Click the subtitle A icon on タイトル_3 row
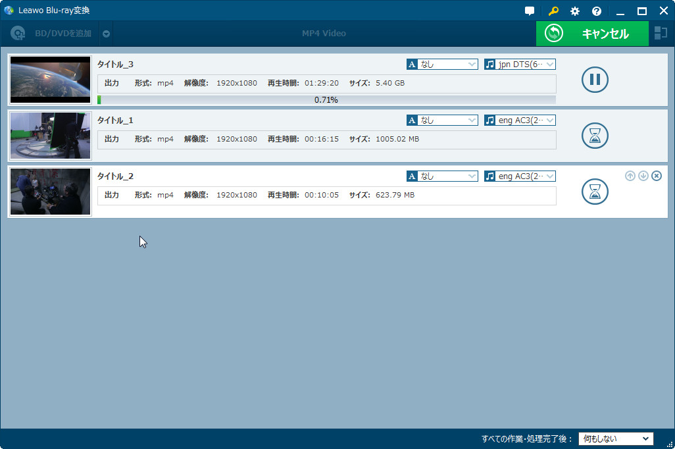Viewport: 675px width, 449px height. pos(413,64)
